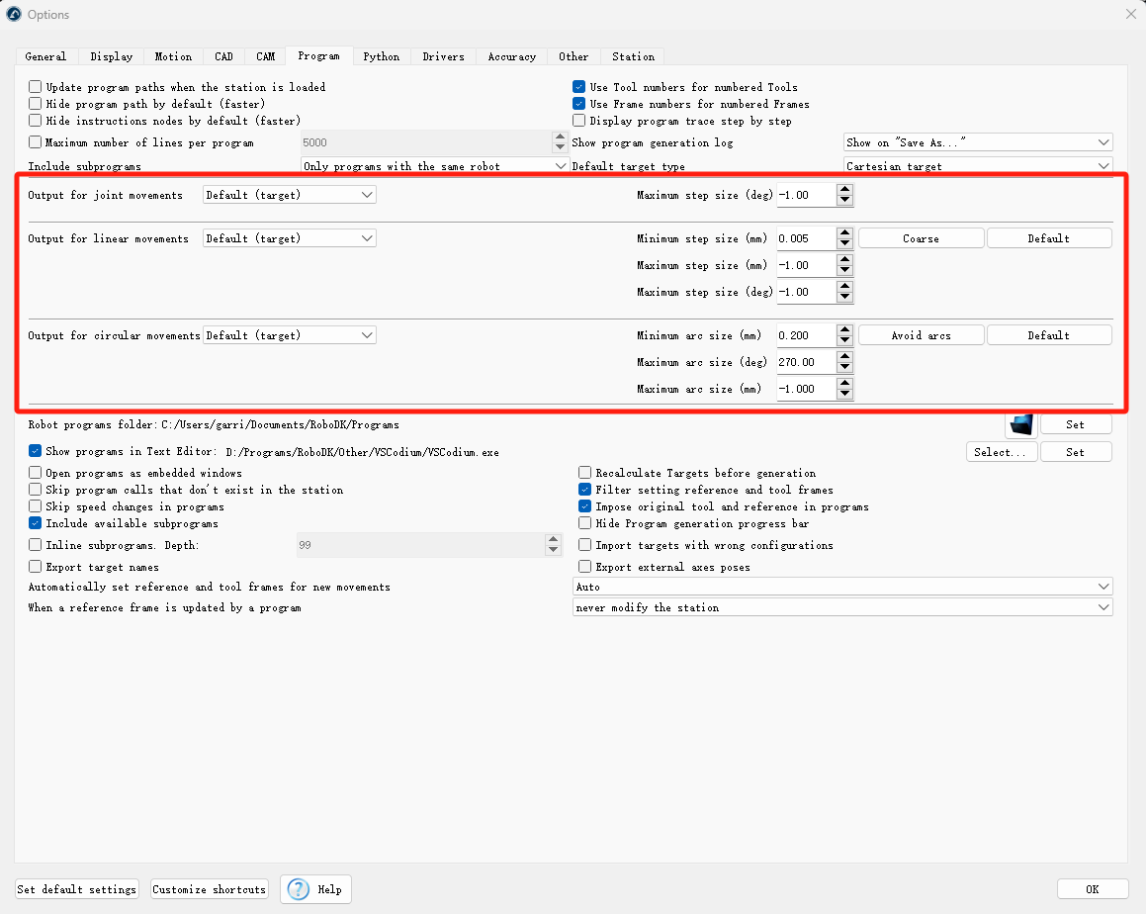
Task: Increase Minimum step size (mm) with up arrow
Action: click(x=844, y=233)
